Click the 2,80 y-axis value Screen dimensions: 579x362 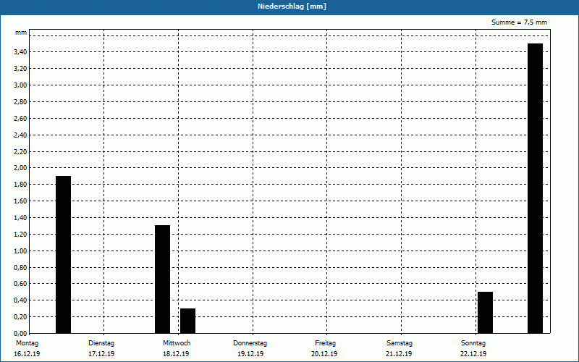tap(20, 102)
